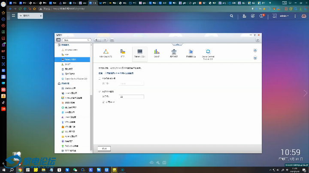Open a new browser tab with plus button
Viewport: 309px width, 173px height.
pos(270,3)
